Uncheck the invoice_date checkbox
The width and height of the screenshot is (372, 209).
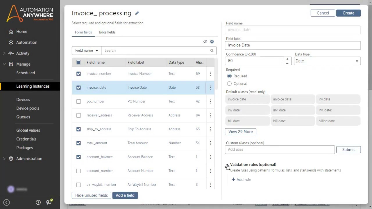tap(78, 88)
